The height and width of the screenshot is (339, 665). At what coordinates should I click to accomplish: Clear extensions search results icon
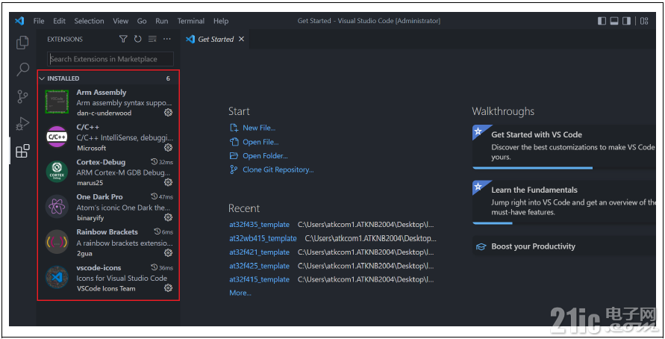coord(152,39)
